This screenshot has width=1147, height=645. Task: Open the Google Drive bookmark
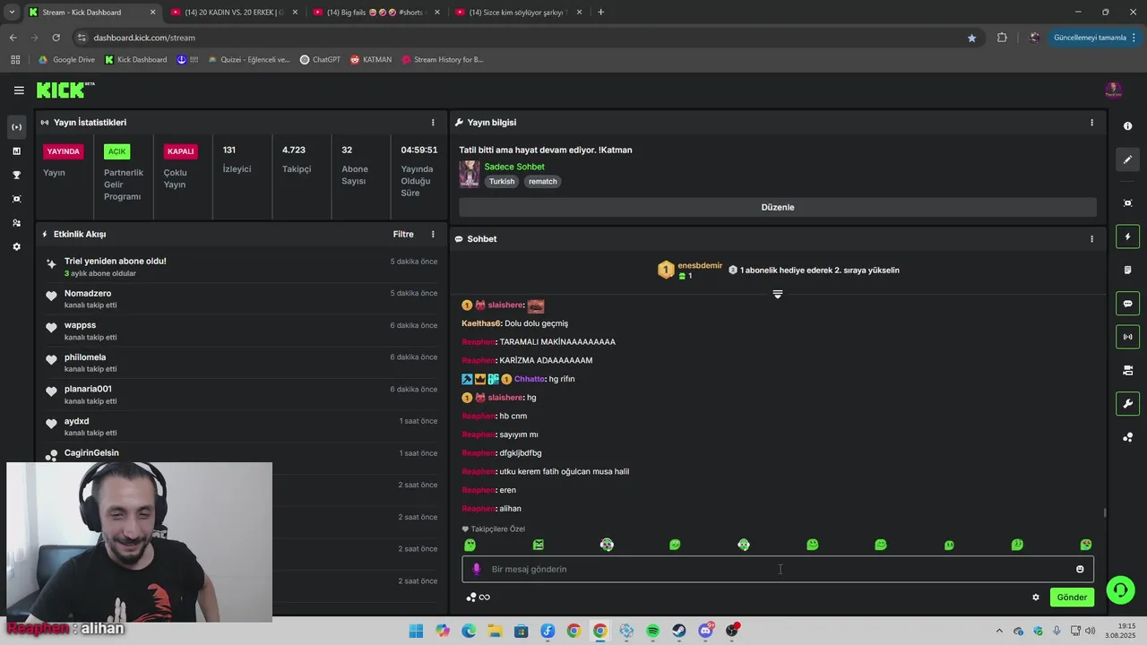[66, 60]
